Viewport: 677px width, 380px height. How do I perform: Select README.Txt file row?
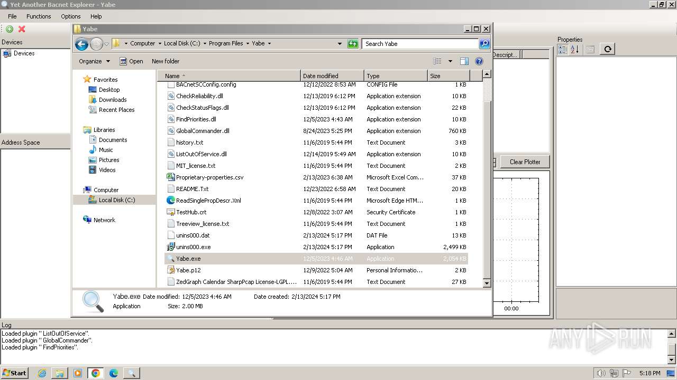[316, 189]
